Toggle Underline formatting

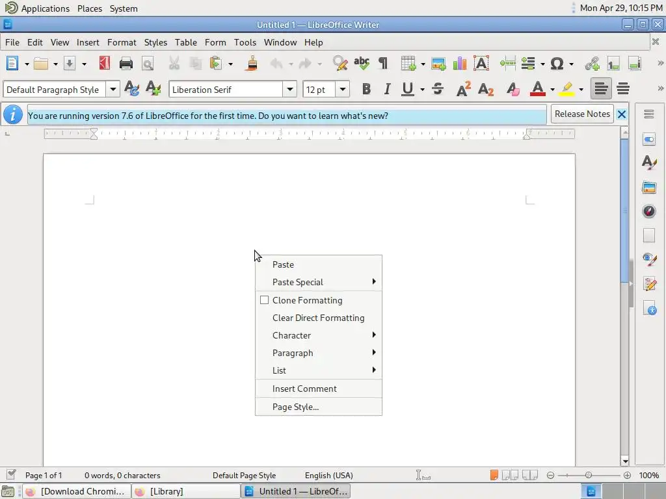click(408, 89)
